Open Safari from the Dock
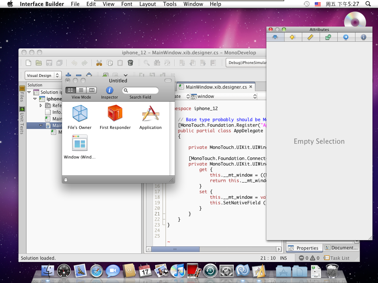Screen dimensions: 378x283 point(96,271)
